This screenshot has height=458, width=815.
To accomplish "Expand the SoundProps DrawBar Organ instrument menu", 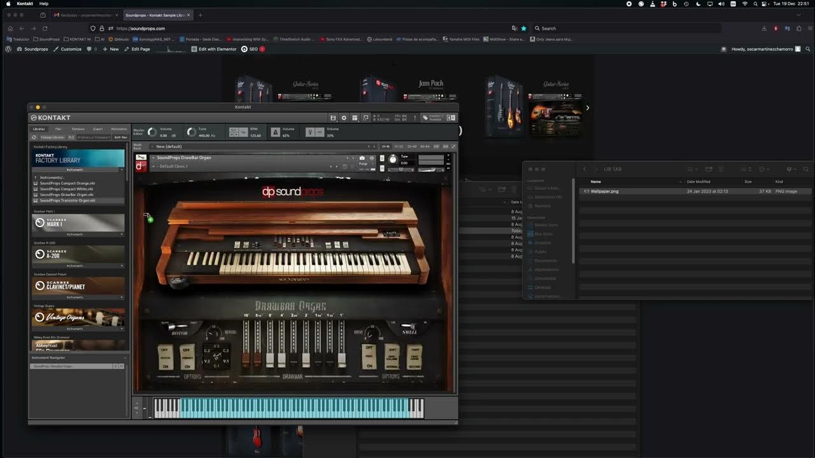I will [x=153, y=158].
